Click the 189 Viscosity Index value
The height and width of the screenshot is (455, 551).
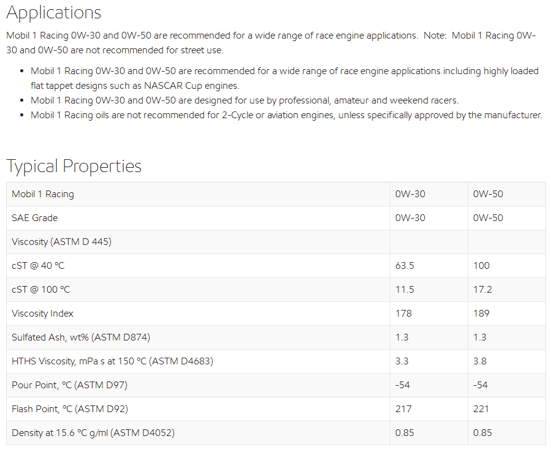pyautogui.click(x=481, y=314)
